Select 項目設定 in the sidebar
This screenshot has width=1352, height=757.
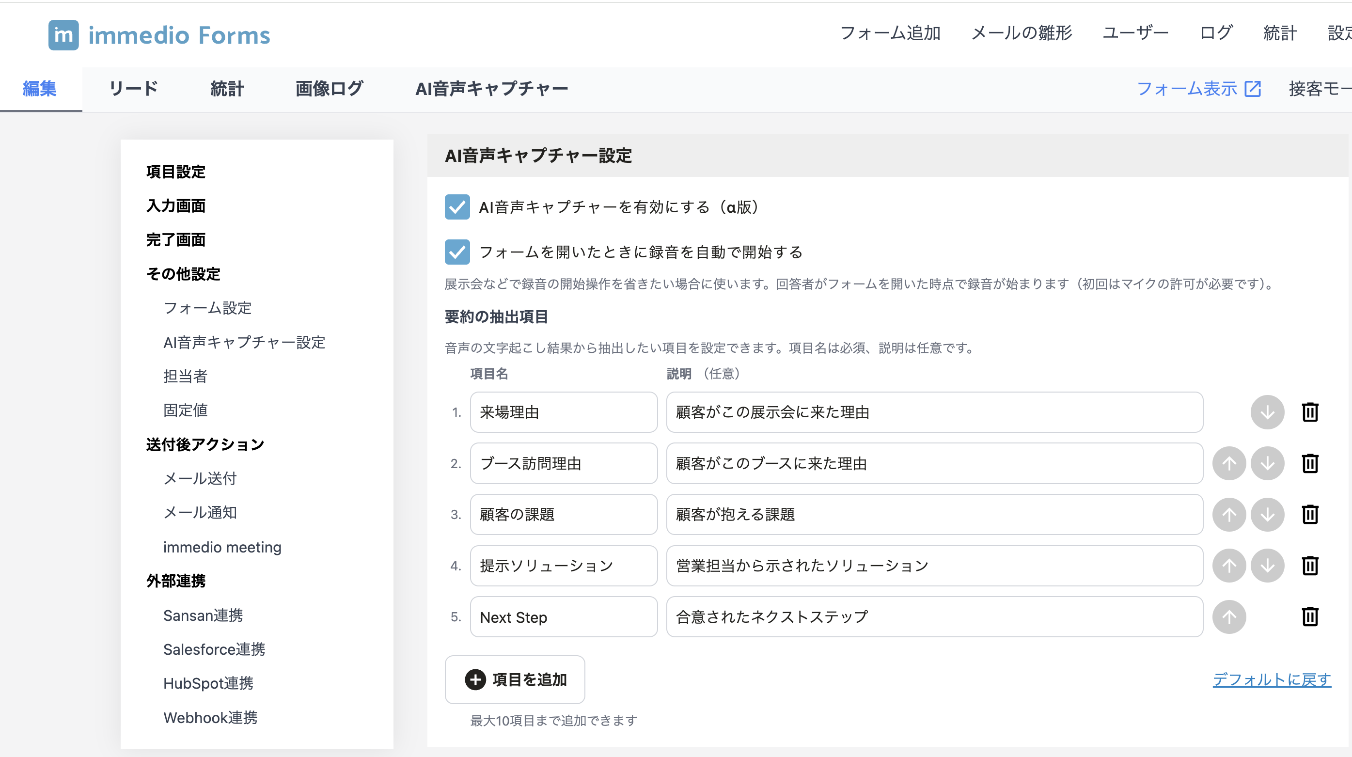coord(176,172)
